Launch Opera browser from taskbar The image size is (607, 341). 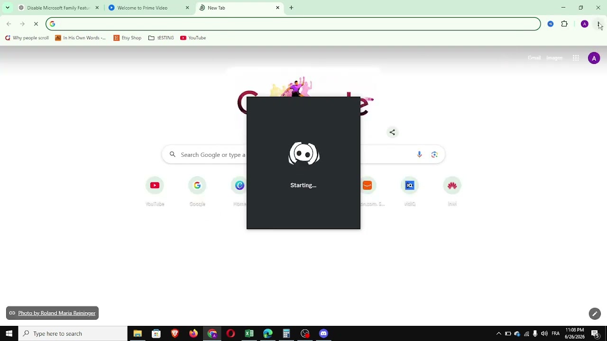point(230,333)
